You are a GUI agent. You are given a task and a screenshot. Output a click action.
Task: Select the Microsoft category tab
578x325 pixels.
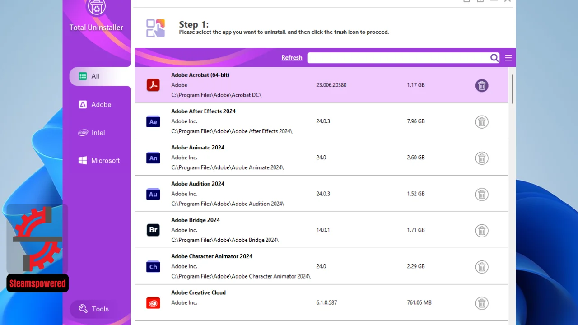(x=100, y=160)
